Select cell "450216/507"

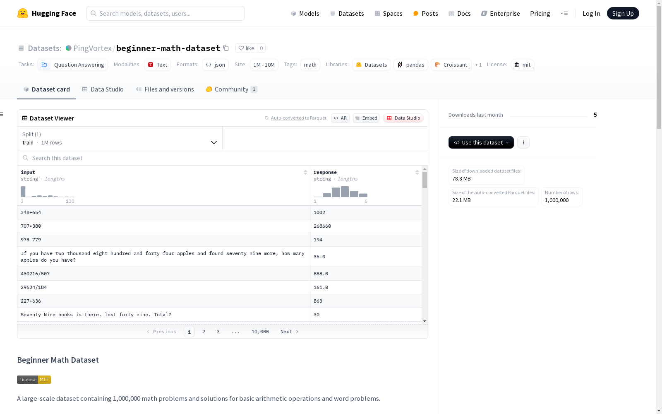tap(163, 274)
